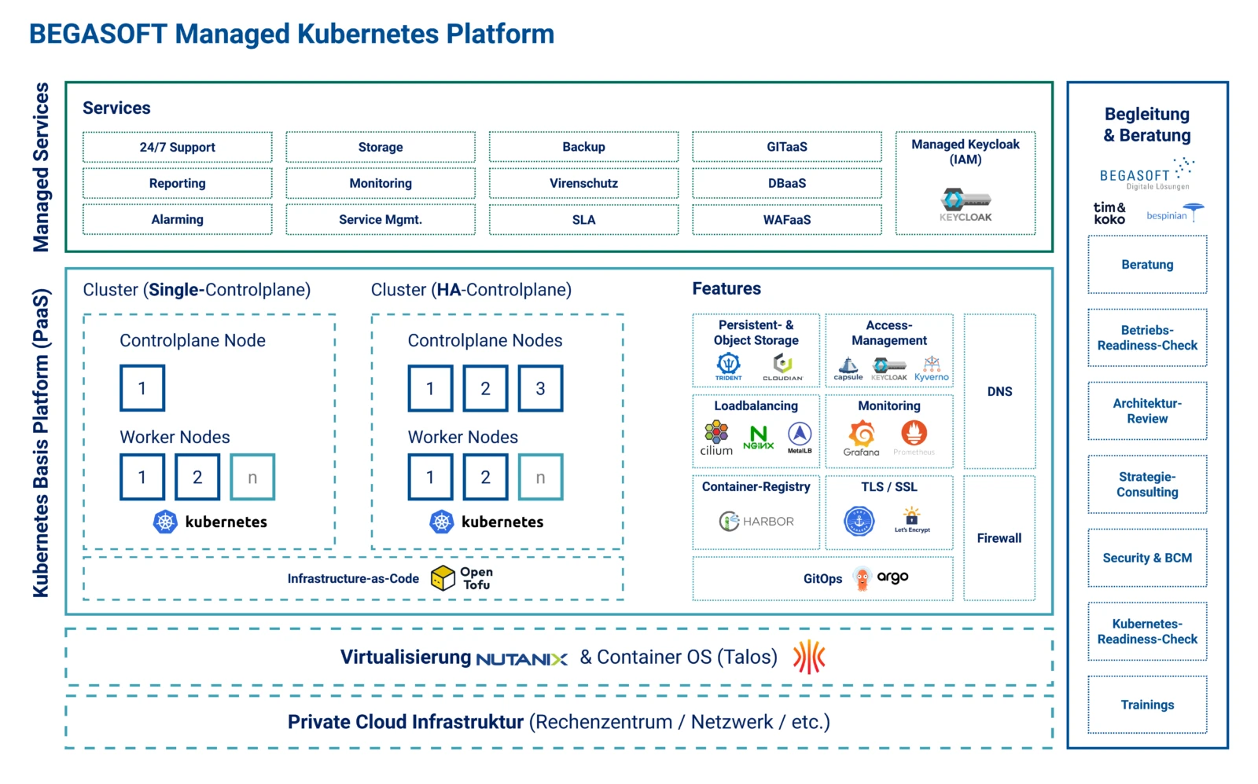
Task: Click HA-Controlplane node number 3
Action: point(540,388)
